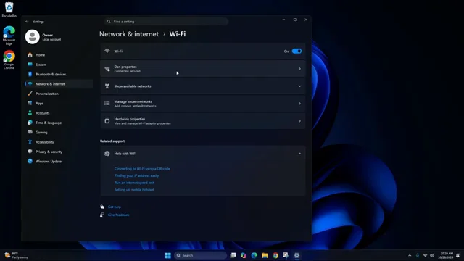This screenshot has width=464, height=261.
Task: Click the Give feedback link
Action: tap(118, 215)
